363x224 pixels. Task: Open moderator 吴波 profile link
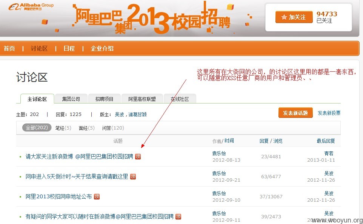pos(119,114)
